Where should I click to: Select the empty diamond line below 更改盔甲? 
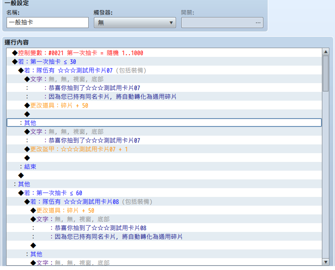(164, 158)
